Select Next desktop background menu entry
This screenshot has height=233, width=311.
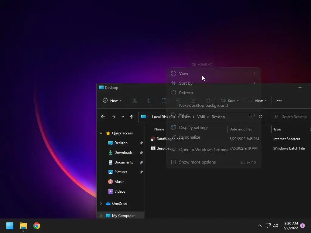213,105
